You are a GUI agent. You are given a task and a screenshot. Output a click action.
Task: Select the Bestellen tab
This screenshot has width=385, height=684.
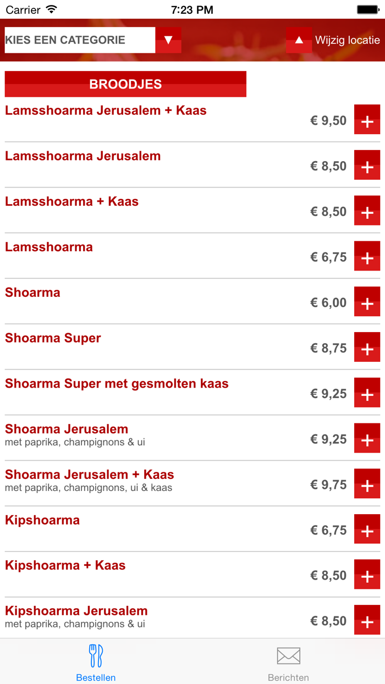click(x=96, y=663)
